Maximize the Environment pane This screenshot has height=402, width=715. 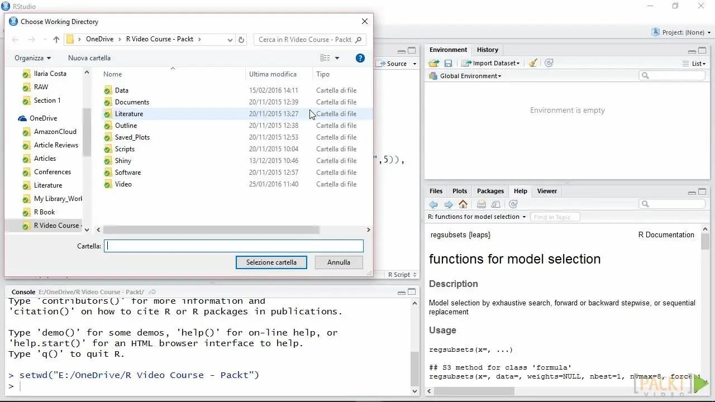(x=703, y=50)
